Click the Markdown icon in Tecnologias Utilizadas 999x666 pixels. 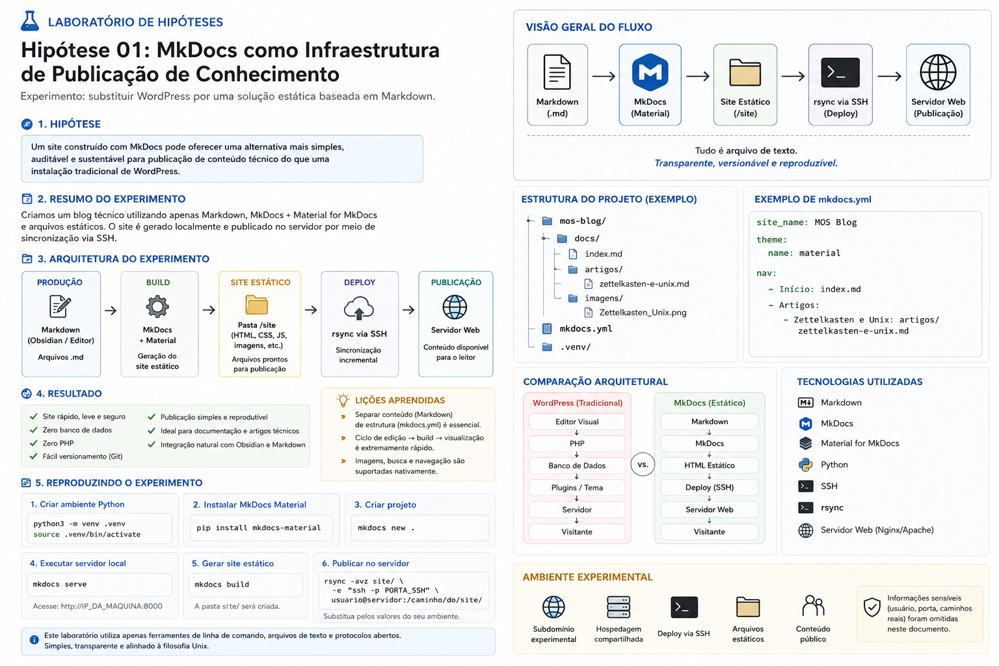click(x=806, y=403)
